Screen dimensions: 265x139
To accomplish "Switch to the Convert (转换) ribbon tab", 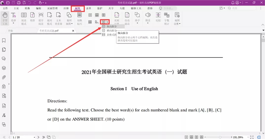I will click(x=27, y=8).
